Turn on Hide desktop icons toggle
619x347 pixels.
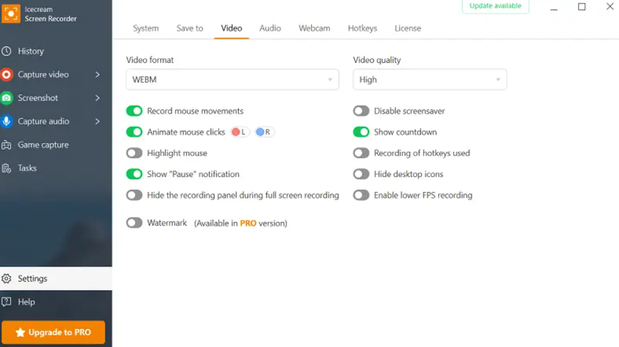coord(361,174)
